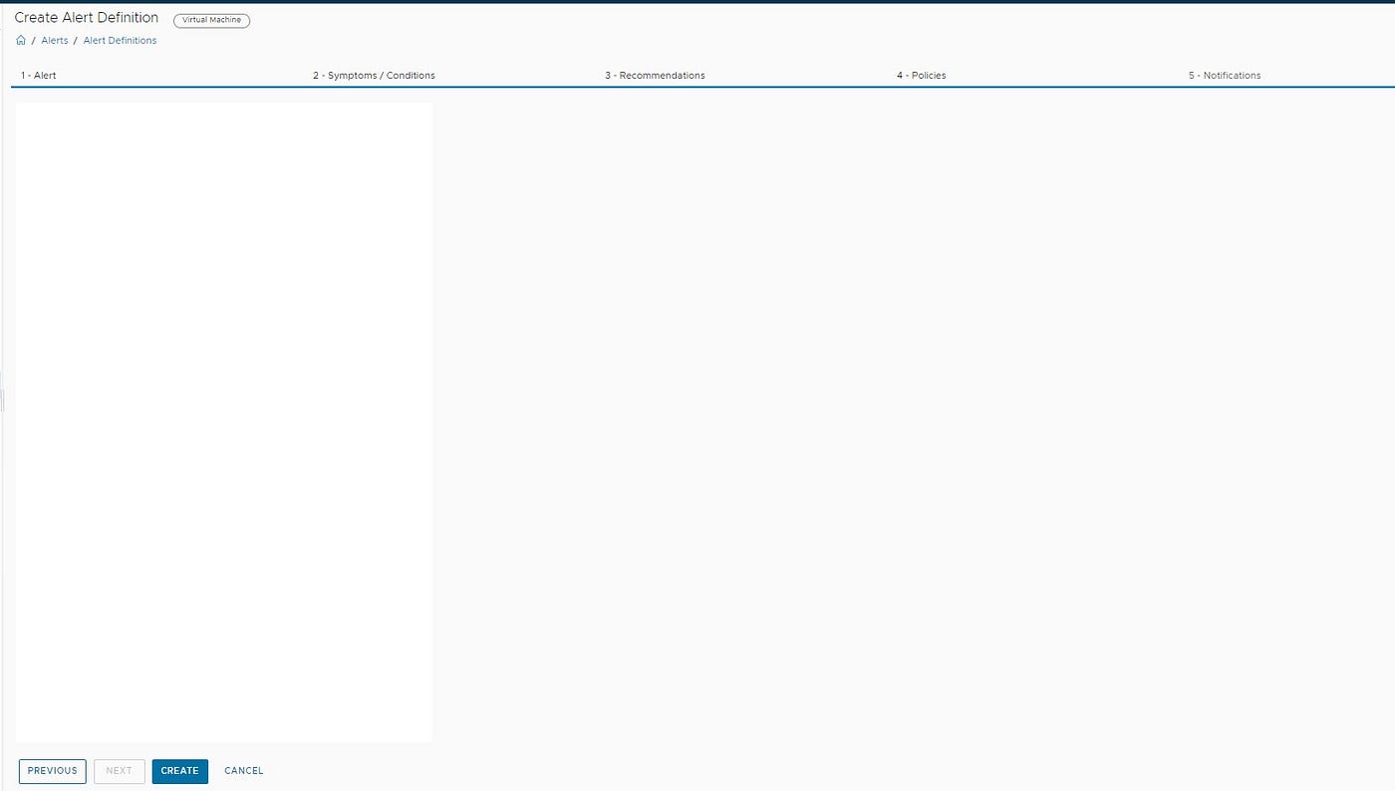The height and width of the screenshot is (791, 1395).
Task: Go to step 1 - Alert
Action: [x=39, y=76]
